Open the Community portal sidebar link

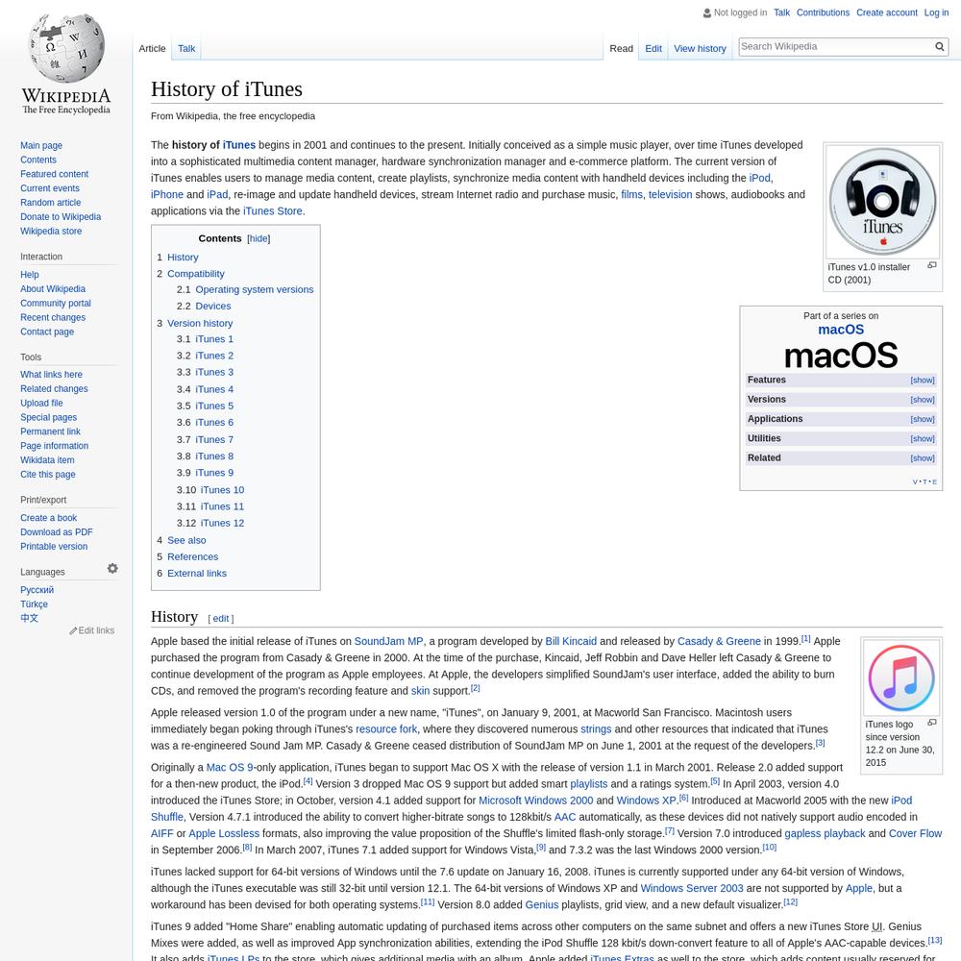point(55,304)
